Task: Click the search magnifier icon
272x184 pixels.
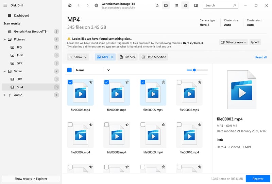Action: pos(234,5)
